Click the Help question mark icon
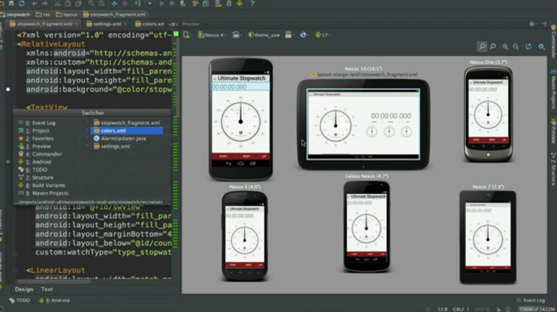 pos(252,3)
